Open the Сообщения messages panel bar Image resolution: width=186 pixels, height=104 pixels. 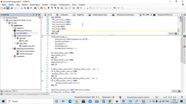click(25, 94)
